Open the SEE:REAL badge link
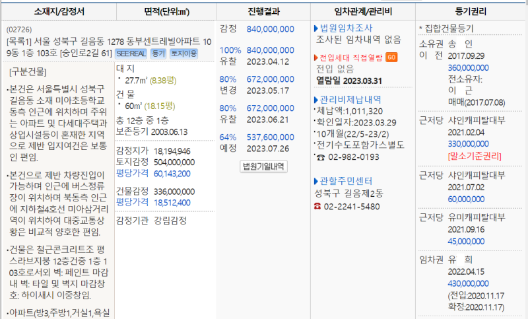This screenshot has height=319, width=528. coord(131,53)
